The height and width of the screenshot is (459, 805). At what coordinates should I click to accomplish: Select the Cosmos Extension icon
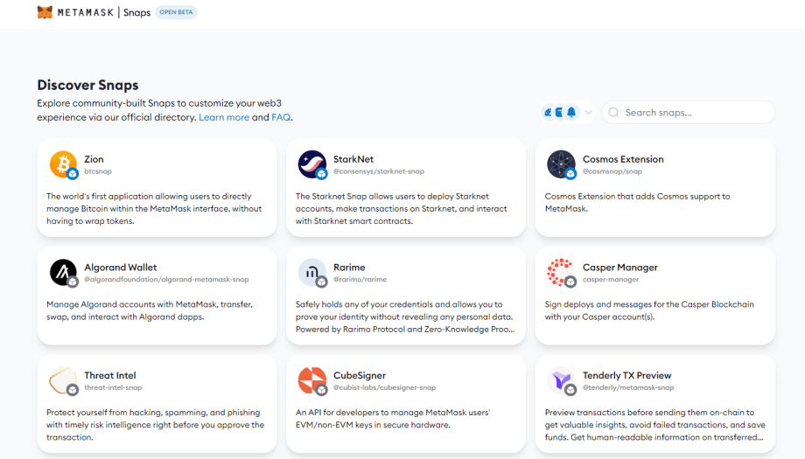561,163
